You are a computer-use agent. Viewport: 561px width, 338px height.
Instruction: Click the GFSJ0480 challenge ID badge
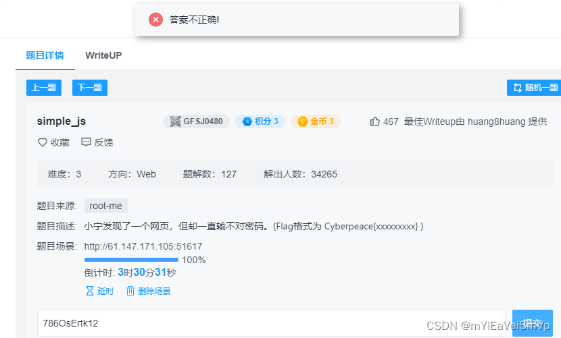[197, 121]
